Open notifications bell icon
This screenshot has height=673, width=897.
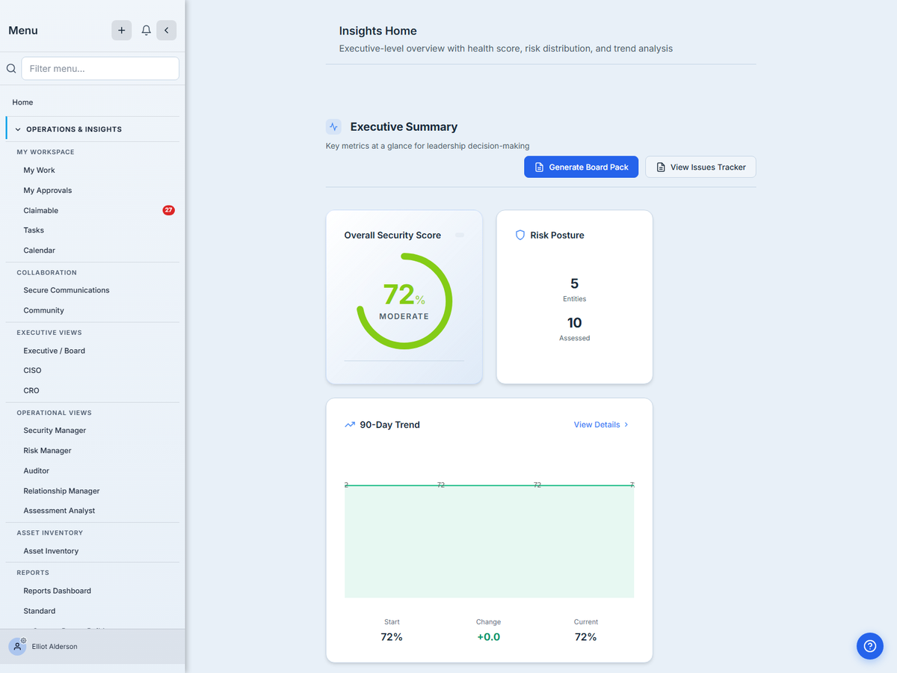[x=147, y=31]
